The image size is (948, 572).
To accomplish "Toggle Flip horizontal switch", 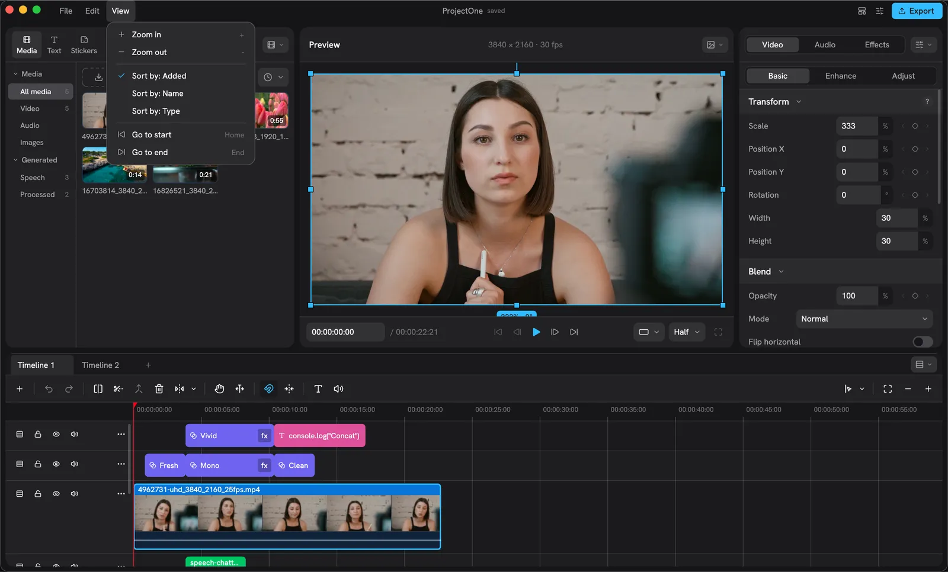I will coord(923,342).
